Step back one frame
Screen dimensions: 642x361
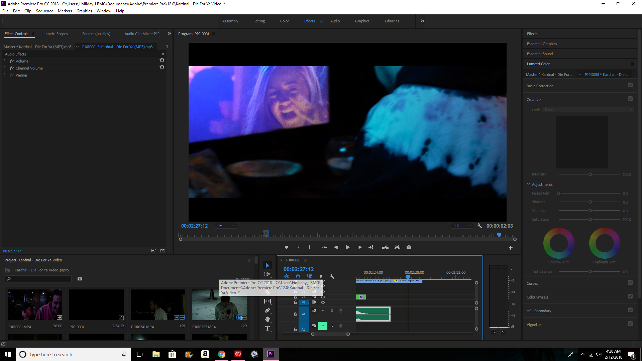tap(336, 247)
